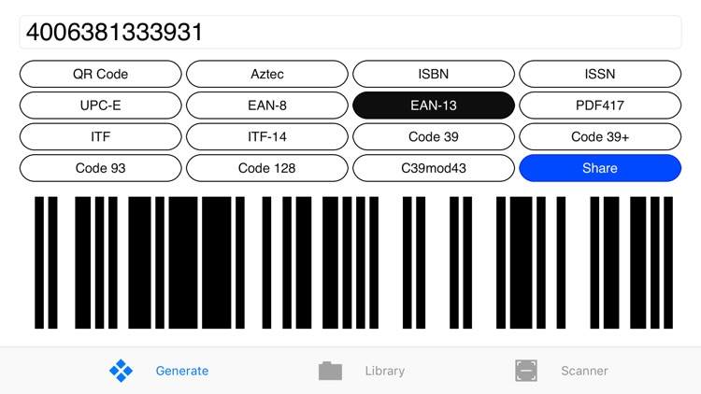701x394 pixels.
Task: Switch to the Scanner tab label
Action: tap(585, 371)
